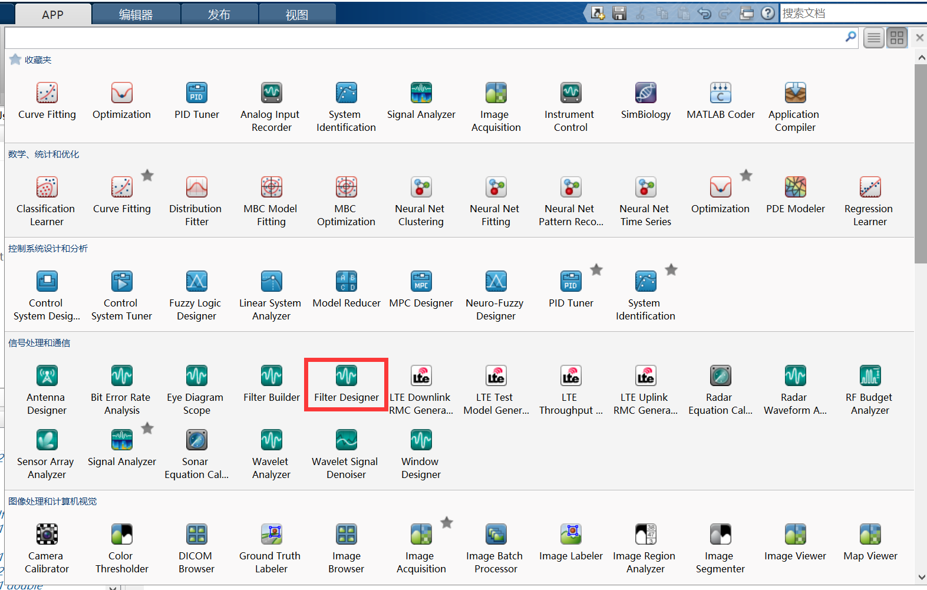Open help with the question mark icon
The height and width of the screenshot is (590, 927).
(768, 13)
